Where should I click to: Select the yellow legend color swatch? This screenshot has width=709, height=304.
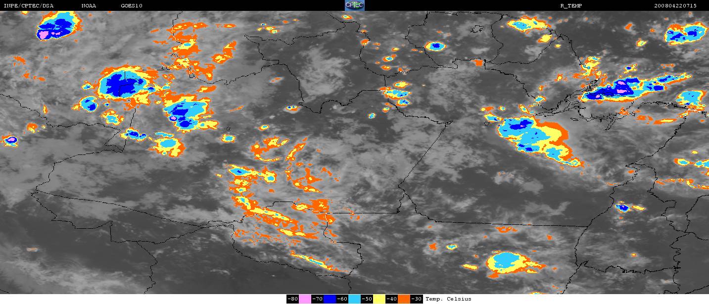(379, 299)
